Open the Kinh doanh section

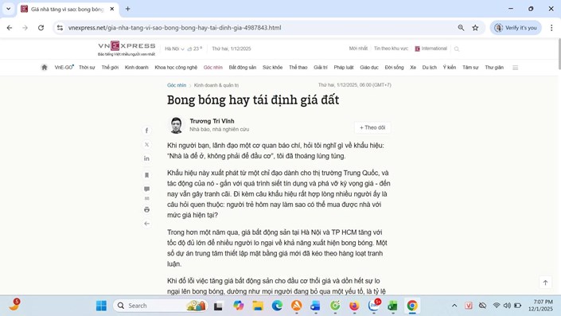coord(136,68)
